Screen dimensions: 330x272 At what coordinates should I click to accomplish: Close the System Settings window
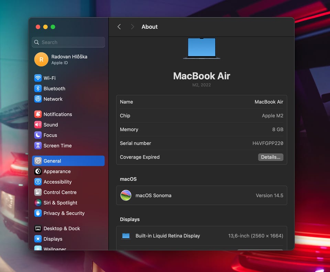tap(38, 27)
